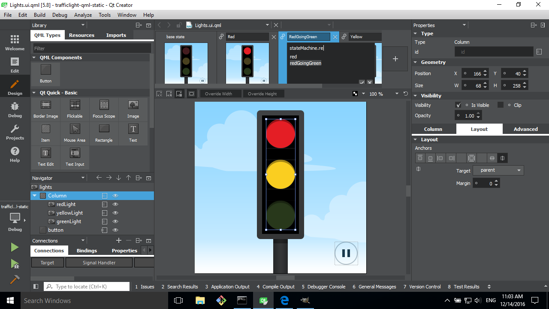The width and height of the screenshot is (549, 309).
Task: Select the Rectangle component in QML Types
Action: [x=104, y=133]
